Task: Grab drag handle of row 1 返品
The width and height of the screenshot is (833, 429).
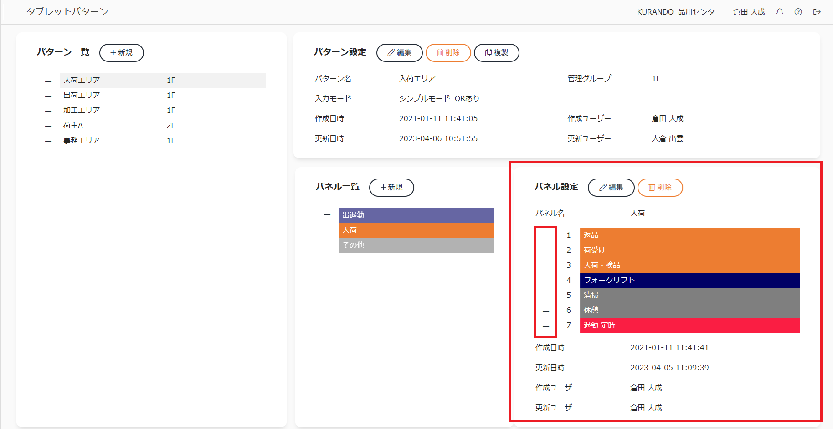Action: [x=546, y=235]
